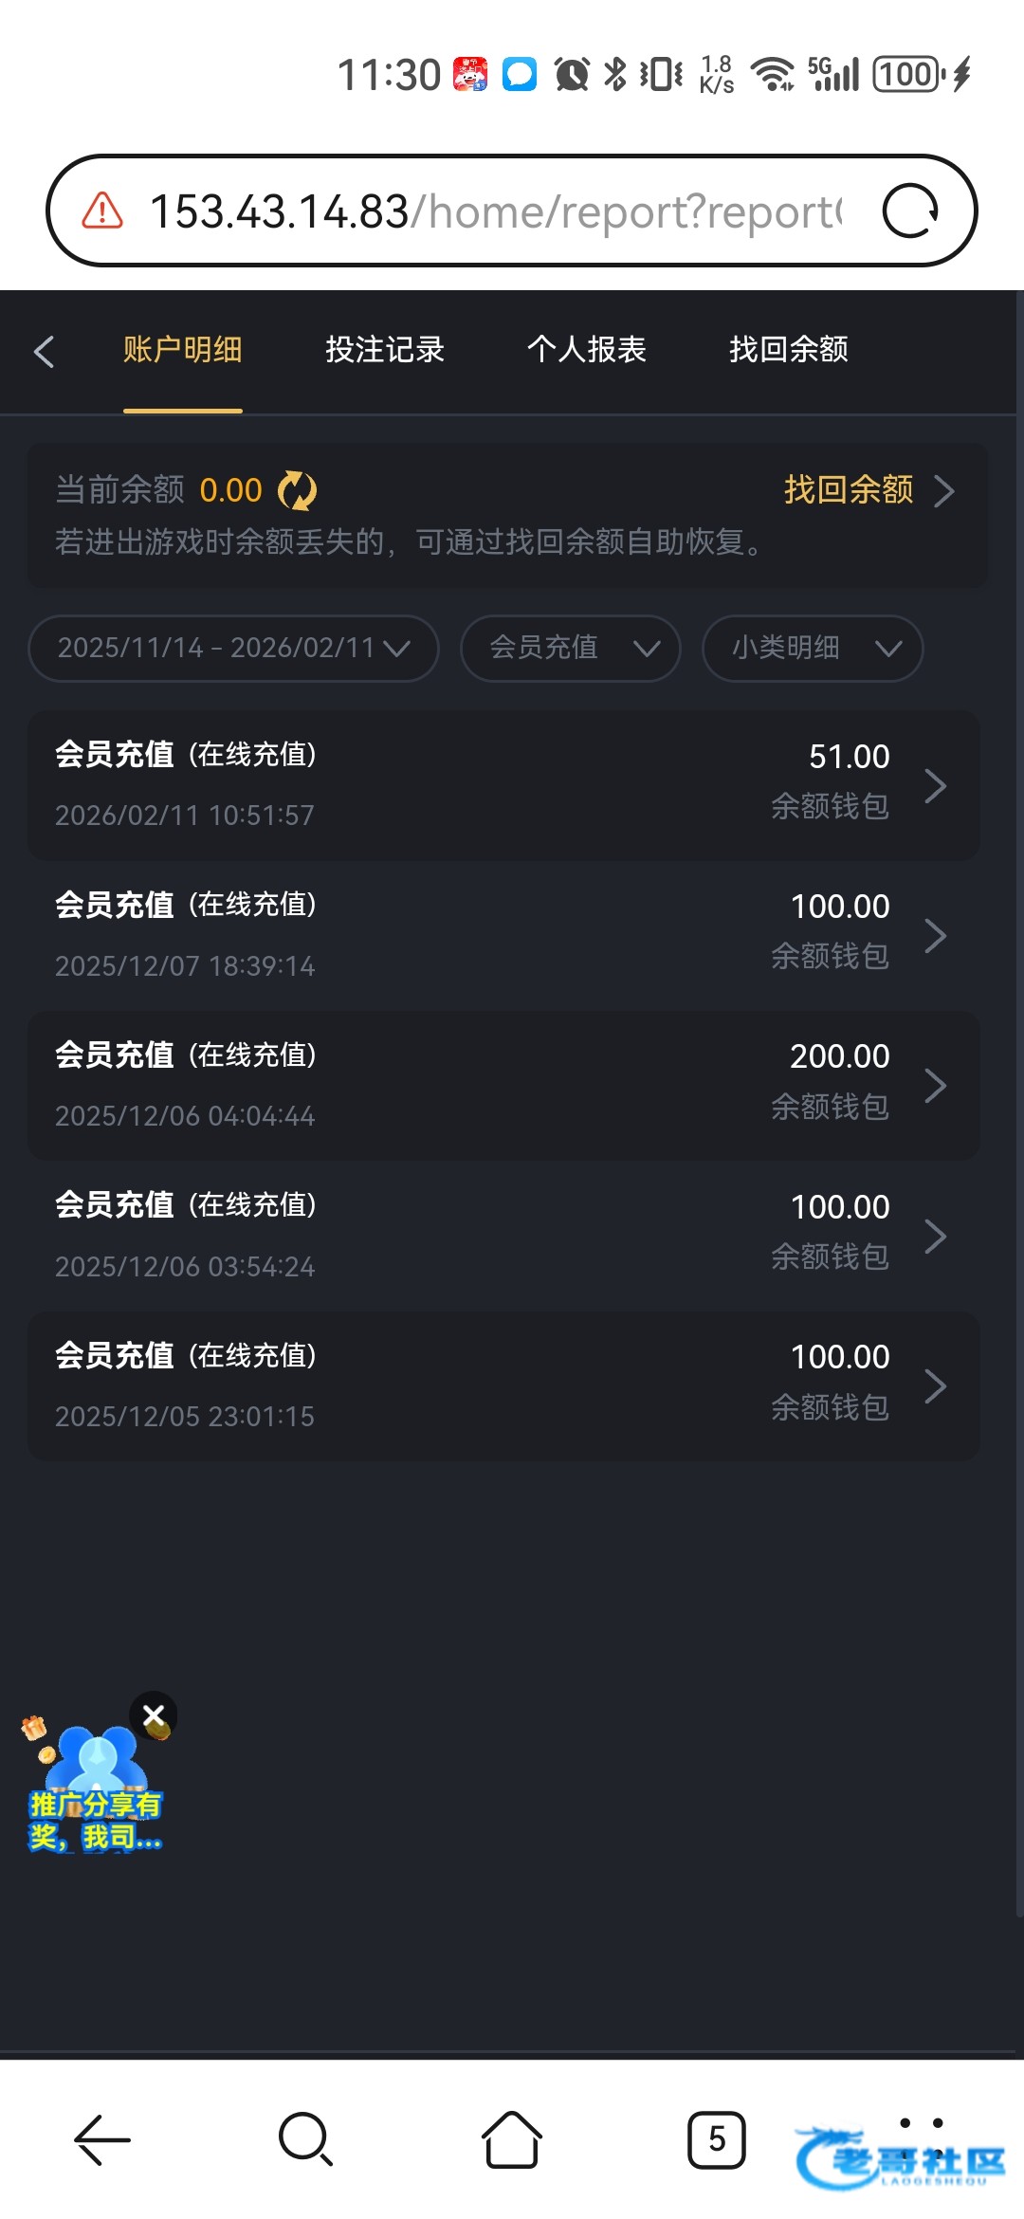Open the 找回余额 tab in the header
Viewport: 1024px width, 2219px height.
tap(789, 350)
